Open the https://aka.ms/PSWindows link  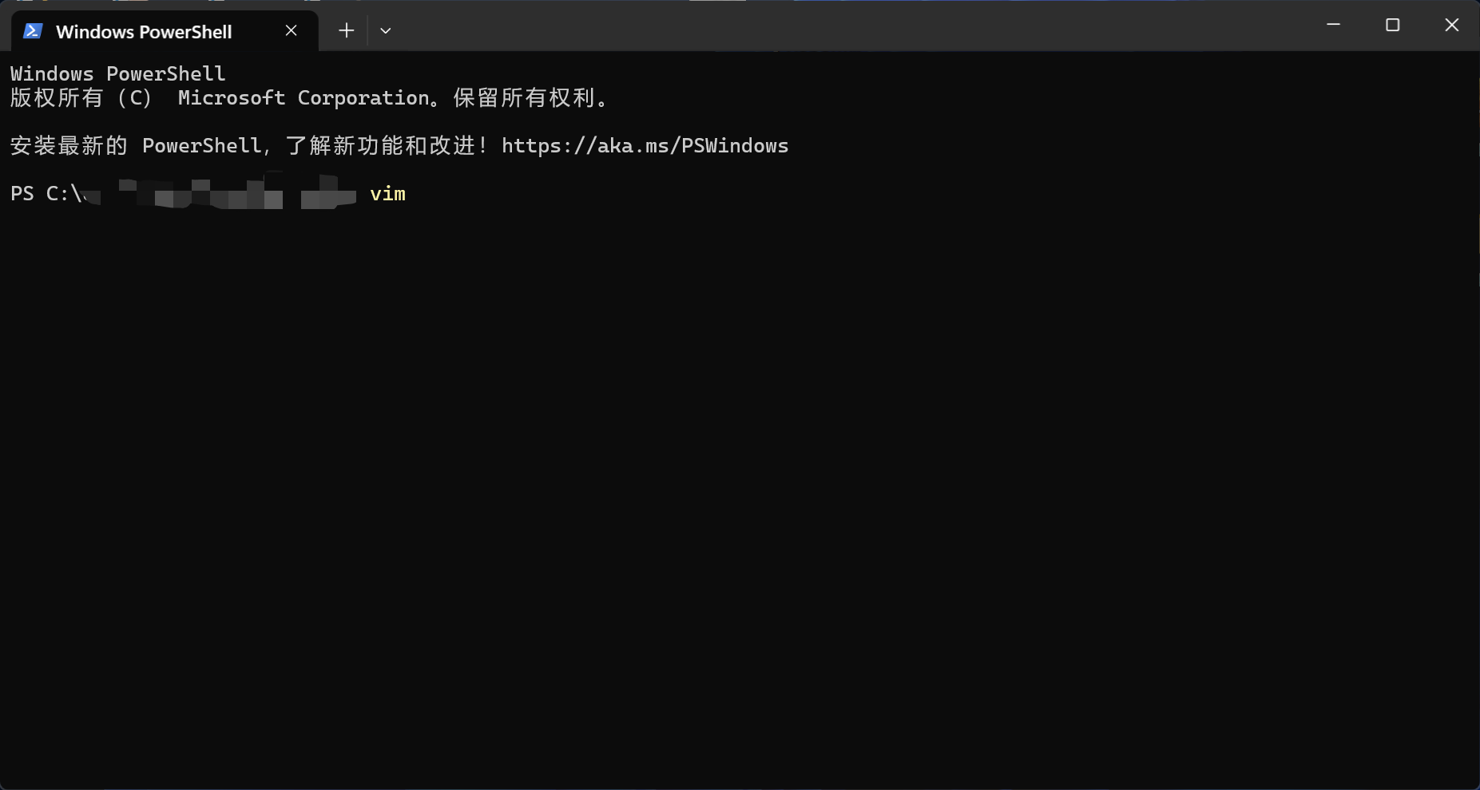pyautogui.click(x=645, y=146)
